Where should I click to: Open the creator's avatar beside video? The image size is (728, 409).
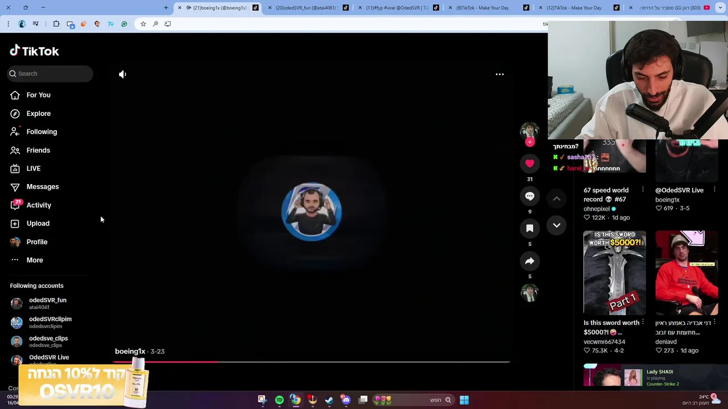point(530,131)
